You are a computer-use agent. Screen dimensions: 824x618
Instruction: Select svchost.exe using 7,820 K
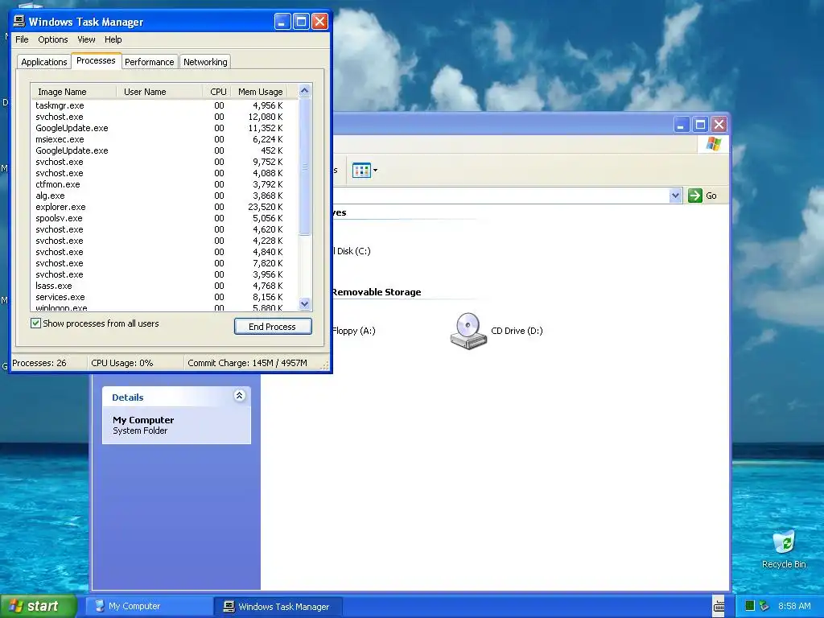coord(164,263)
